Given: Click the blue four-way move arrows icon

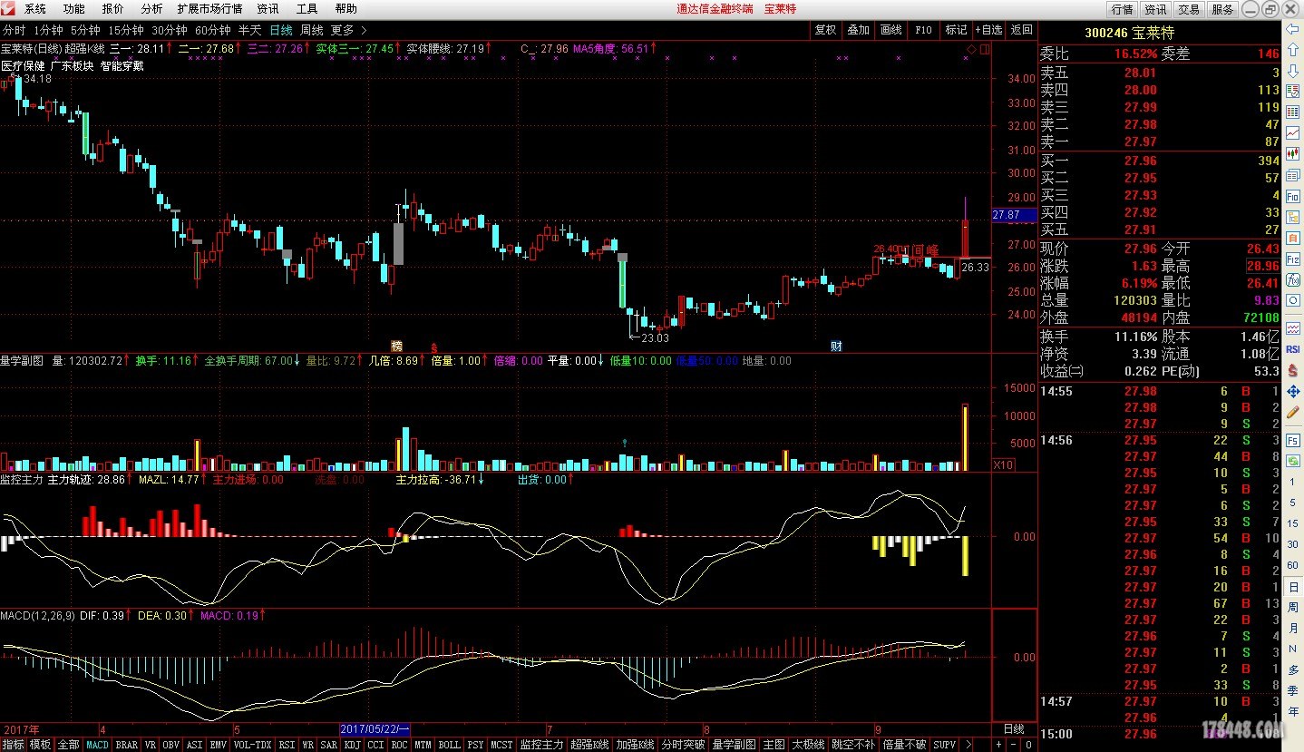Looking at the screenshot, I should click(1293, 392).
